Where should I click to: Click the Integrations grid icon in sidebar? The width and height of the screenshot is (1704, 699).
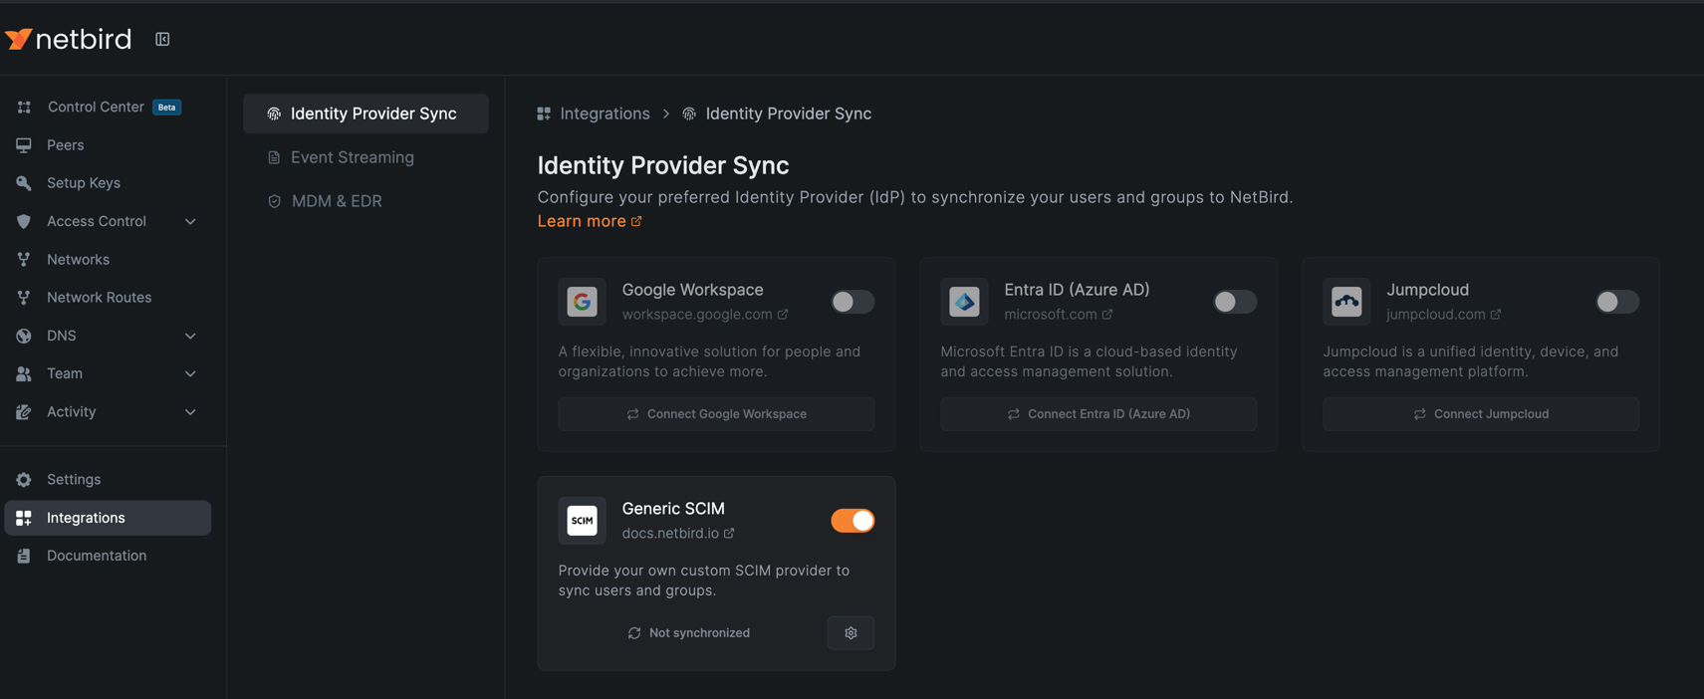point(24,518)
